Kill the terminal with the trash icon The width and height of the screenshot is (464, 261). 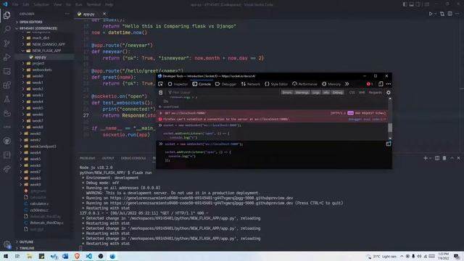tap(444, 158)
